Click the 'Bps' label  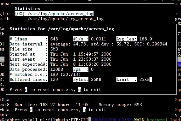click(x=81, y=69)
